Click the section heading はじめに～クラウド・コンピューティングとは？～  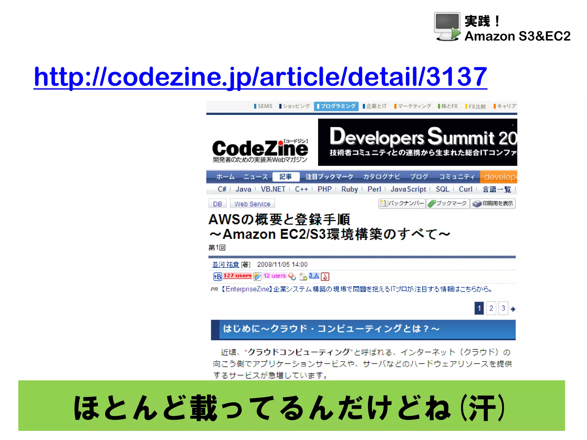coord(331,329)
